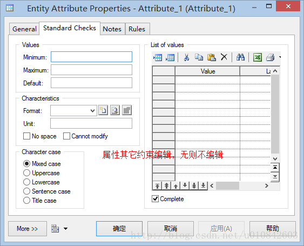The image size is (304, 246).
Task: Focus the Minimum input field
Action: click(x=91, y=57)
